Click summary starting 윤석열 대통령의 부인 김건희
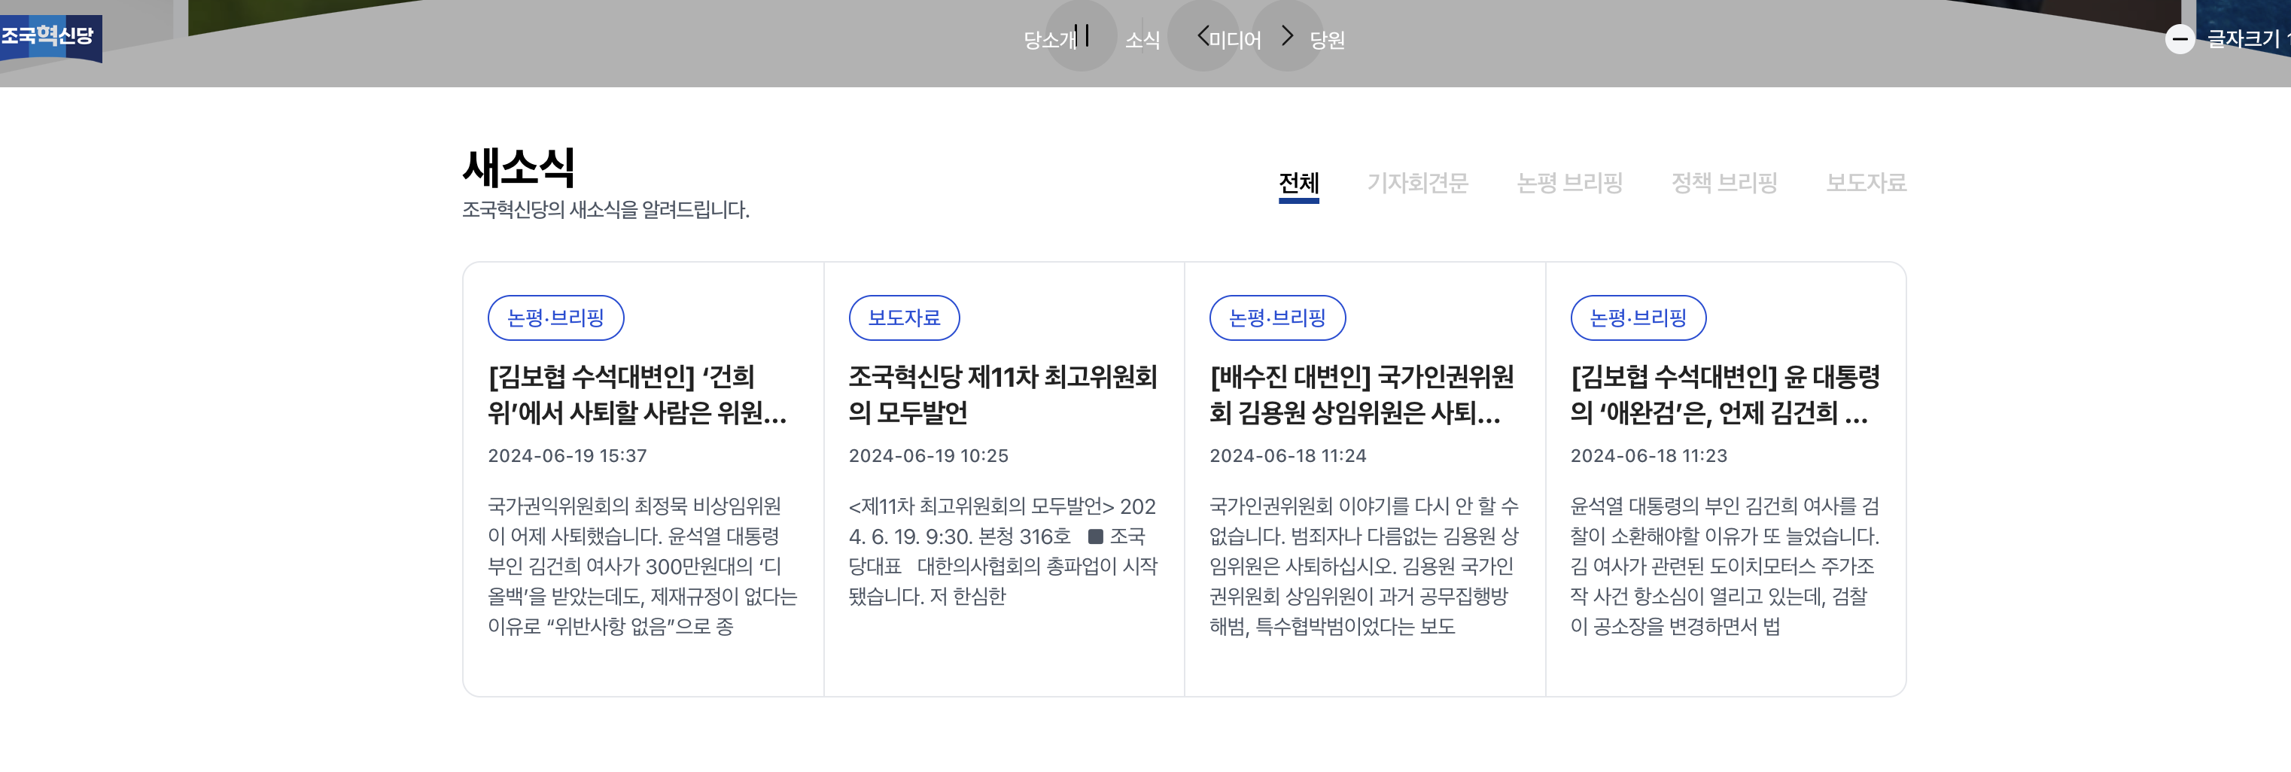Image resolution: width=2291 pixels, height=772 pixels. coord(1724,567)
